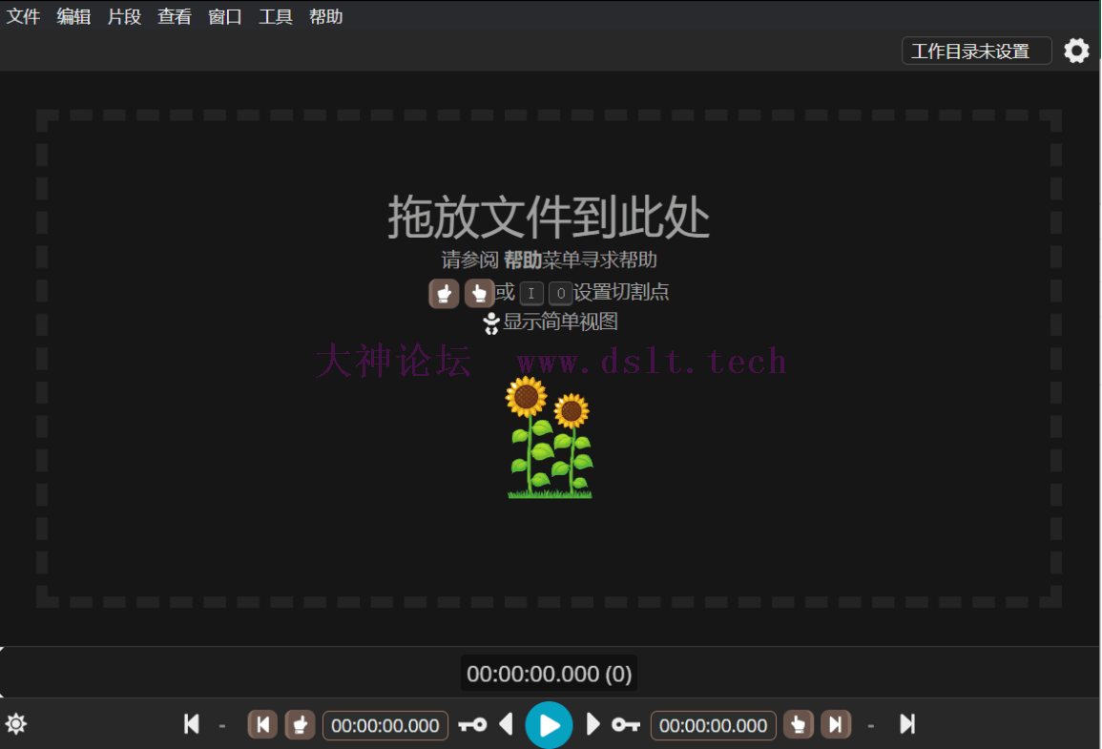The width and height of the screenshot is (1102, 749).
Task: Click the cut end time input field
Action: pyautogui.click(x=714, y=725)
